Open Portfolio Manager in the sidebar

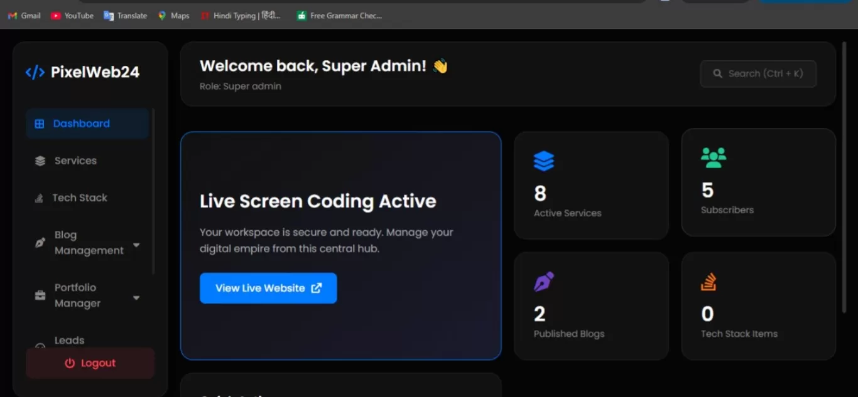(87, 295)
